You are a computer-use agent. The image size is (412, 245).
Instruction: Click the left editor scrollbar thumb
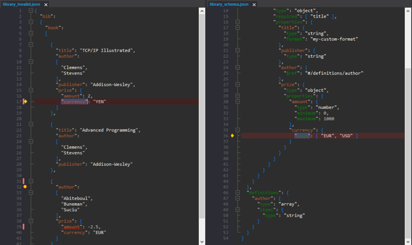click(202, 116)
